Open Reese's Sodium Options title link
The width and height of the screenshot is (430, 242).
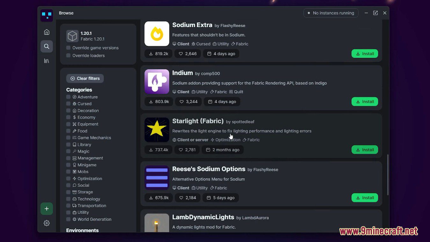(209, 169)
